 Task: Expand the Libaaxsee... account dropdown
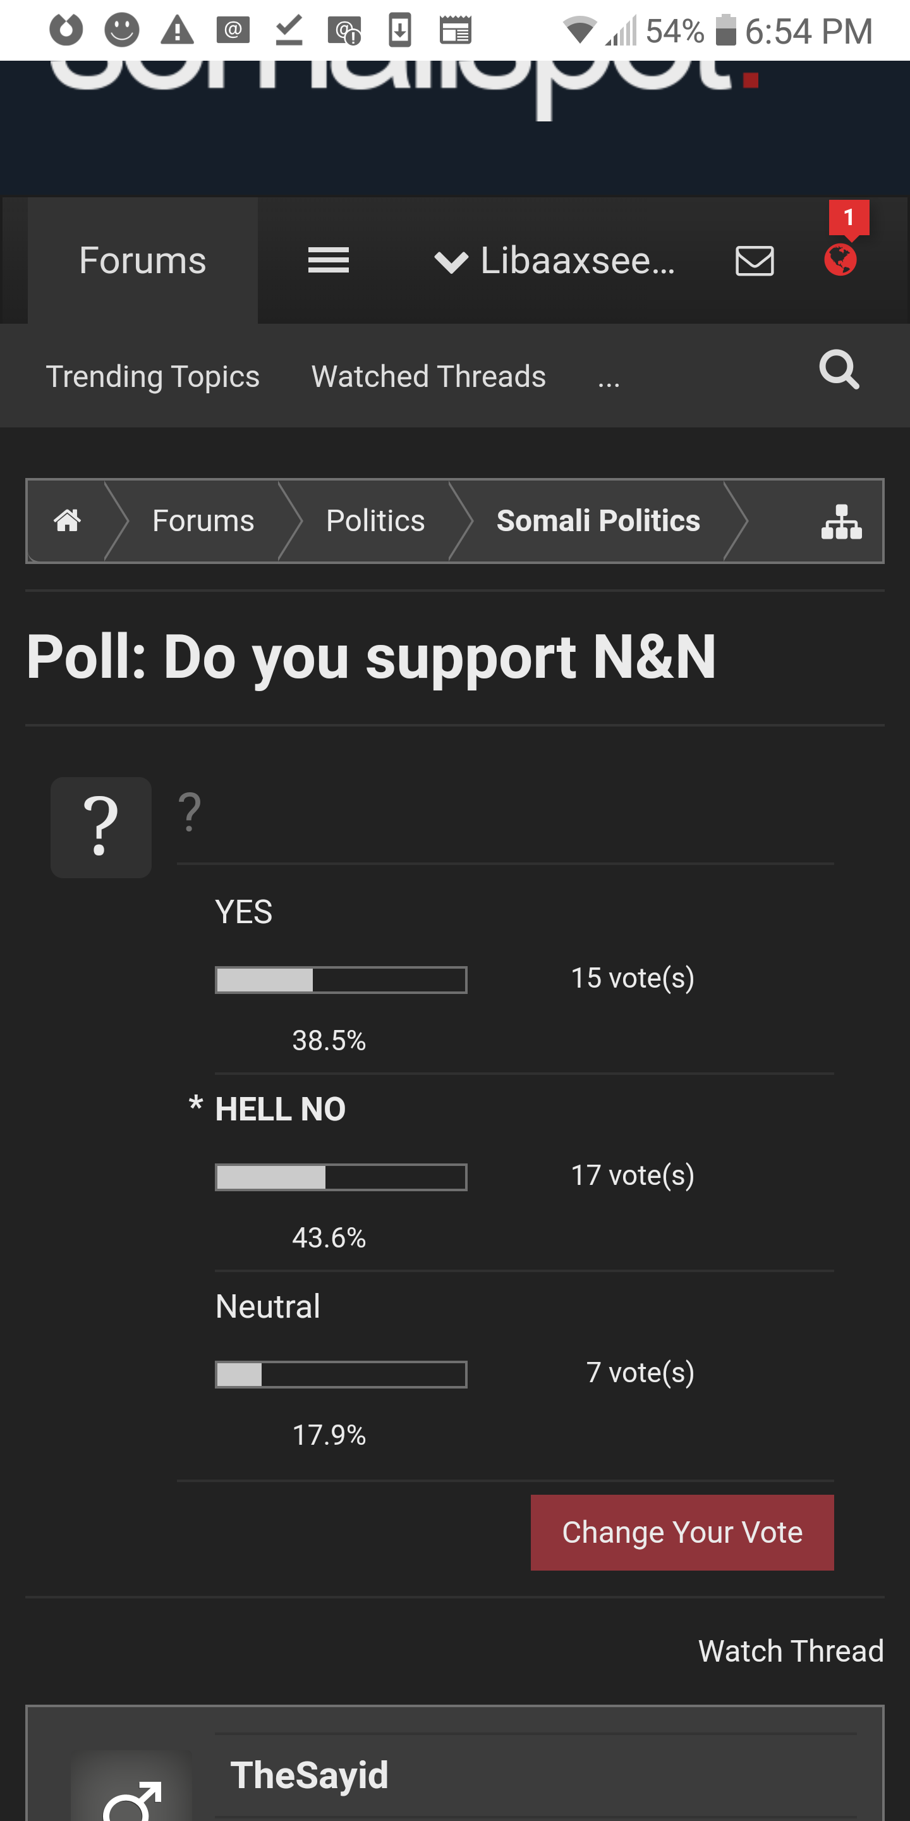tap(555, 260)
